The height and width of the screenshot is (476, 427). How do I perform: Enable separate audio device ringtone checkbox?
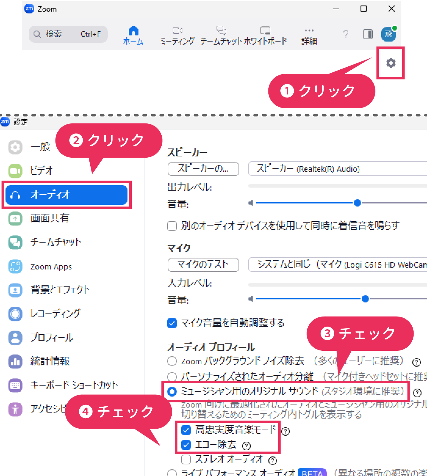click(x=172, y=226)
